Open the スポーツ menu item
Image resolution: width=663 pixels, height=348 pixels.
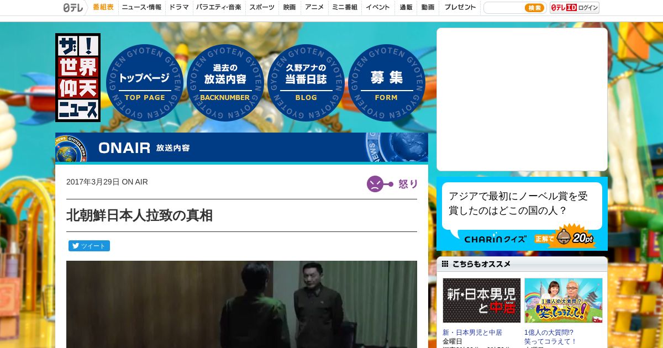[262, 8]
